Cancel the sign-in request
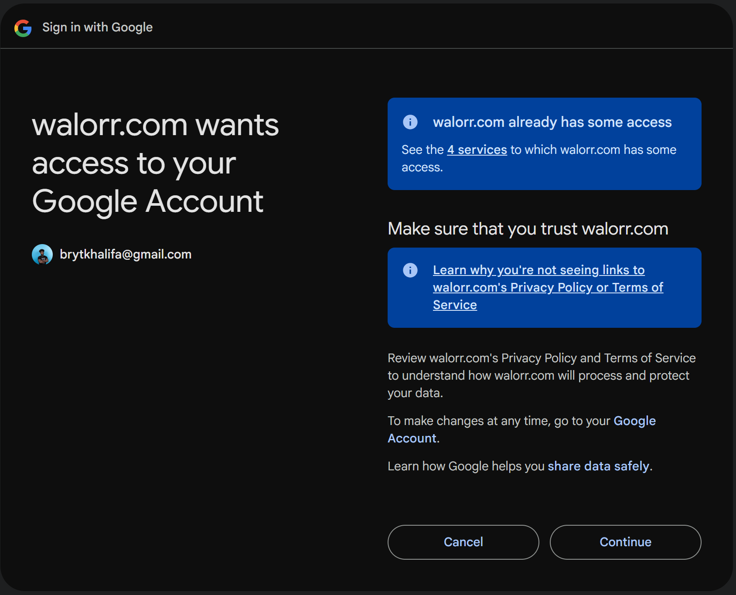This screenshot has width=736, height=595. (x=463, y=542)
